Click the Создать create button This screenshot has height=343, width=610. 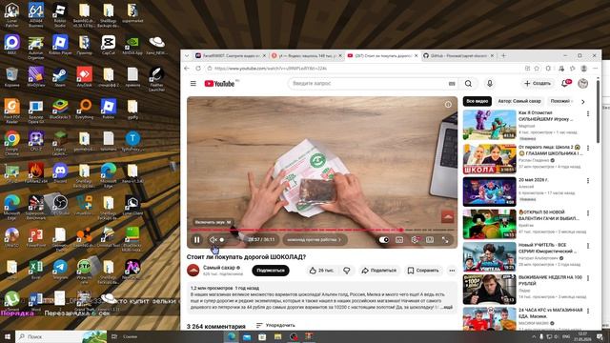(x=538, y=83)
